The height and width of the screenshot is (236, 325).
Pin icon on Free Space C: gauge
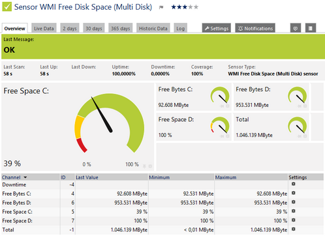tap(144, 166)
